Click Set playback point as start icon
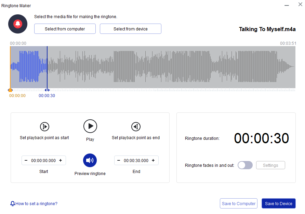This screenshot has width=305, height=214. pos(44,126)
